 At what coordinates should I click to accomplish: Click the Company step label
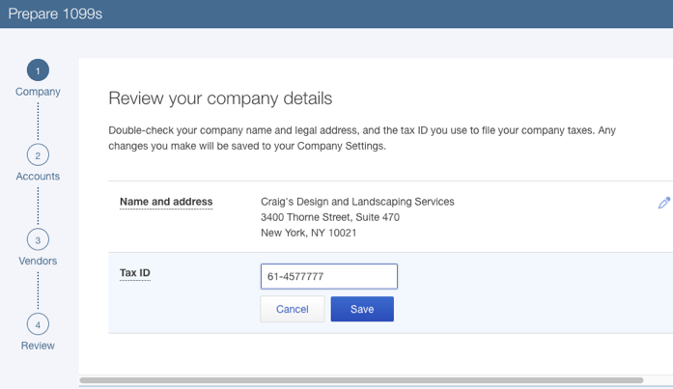[38, 92]
